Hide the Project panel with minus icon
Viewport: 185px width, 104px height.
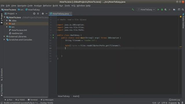[47, 14]
